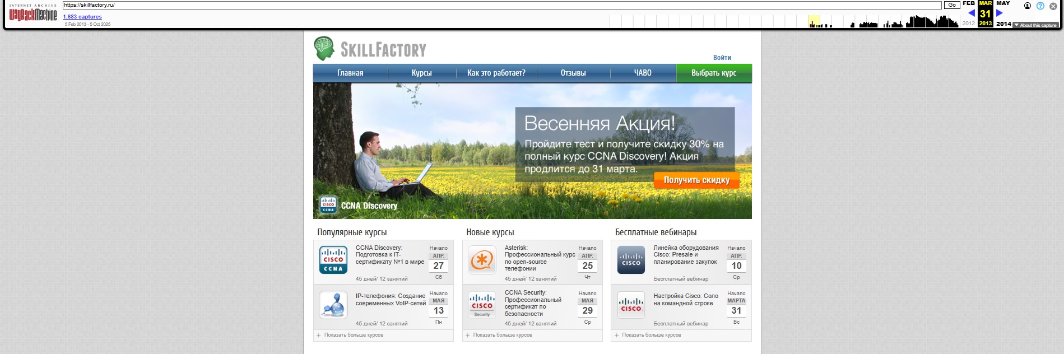Expand Показать больше курсов under Новые курсы

502,335
